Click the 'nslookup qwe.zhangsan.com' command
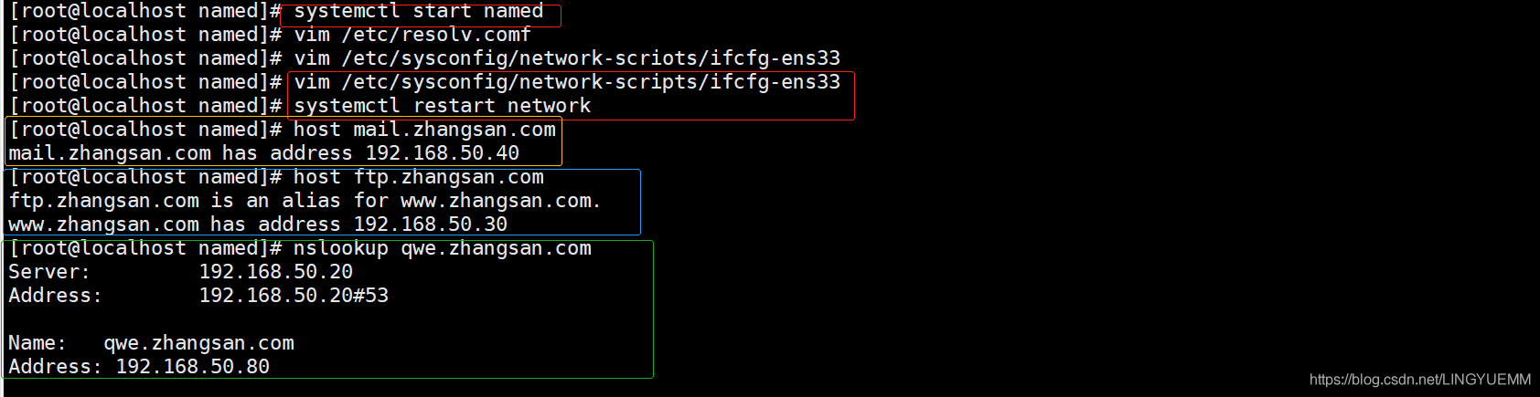The width and height of the screenshot is (1540, 397). point(443,249)
